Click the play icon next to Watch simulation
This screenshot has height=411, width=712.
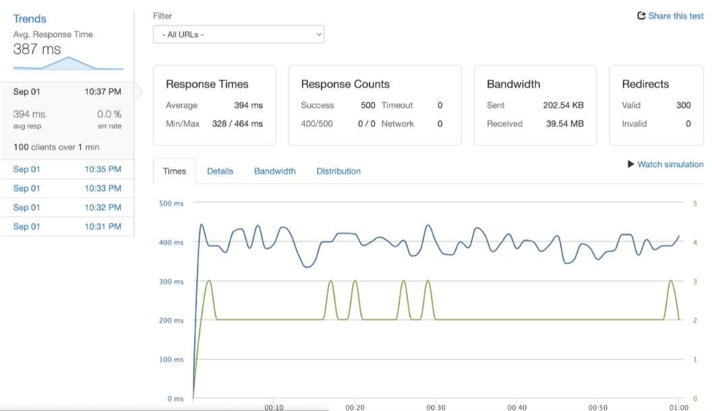click(x=630, y=164)
